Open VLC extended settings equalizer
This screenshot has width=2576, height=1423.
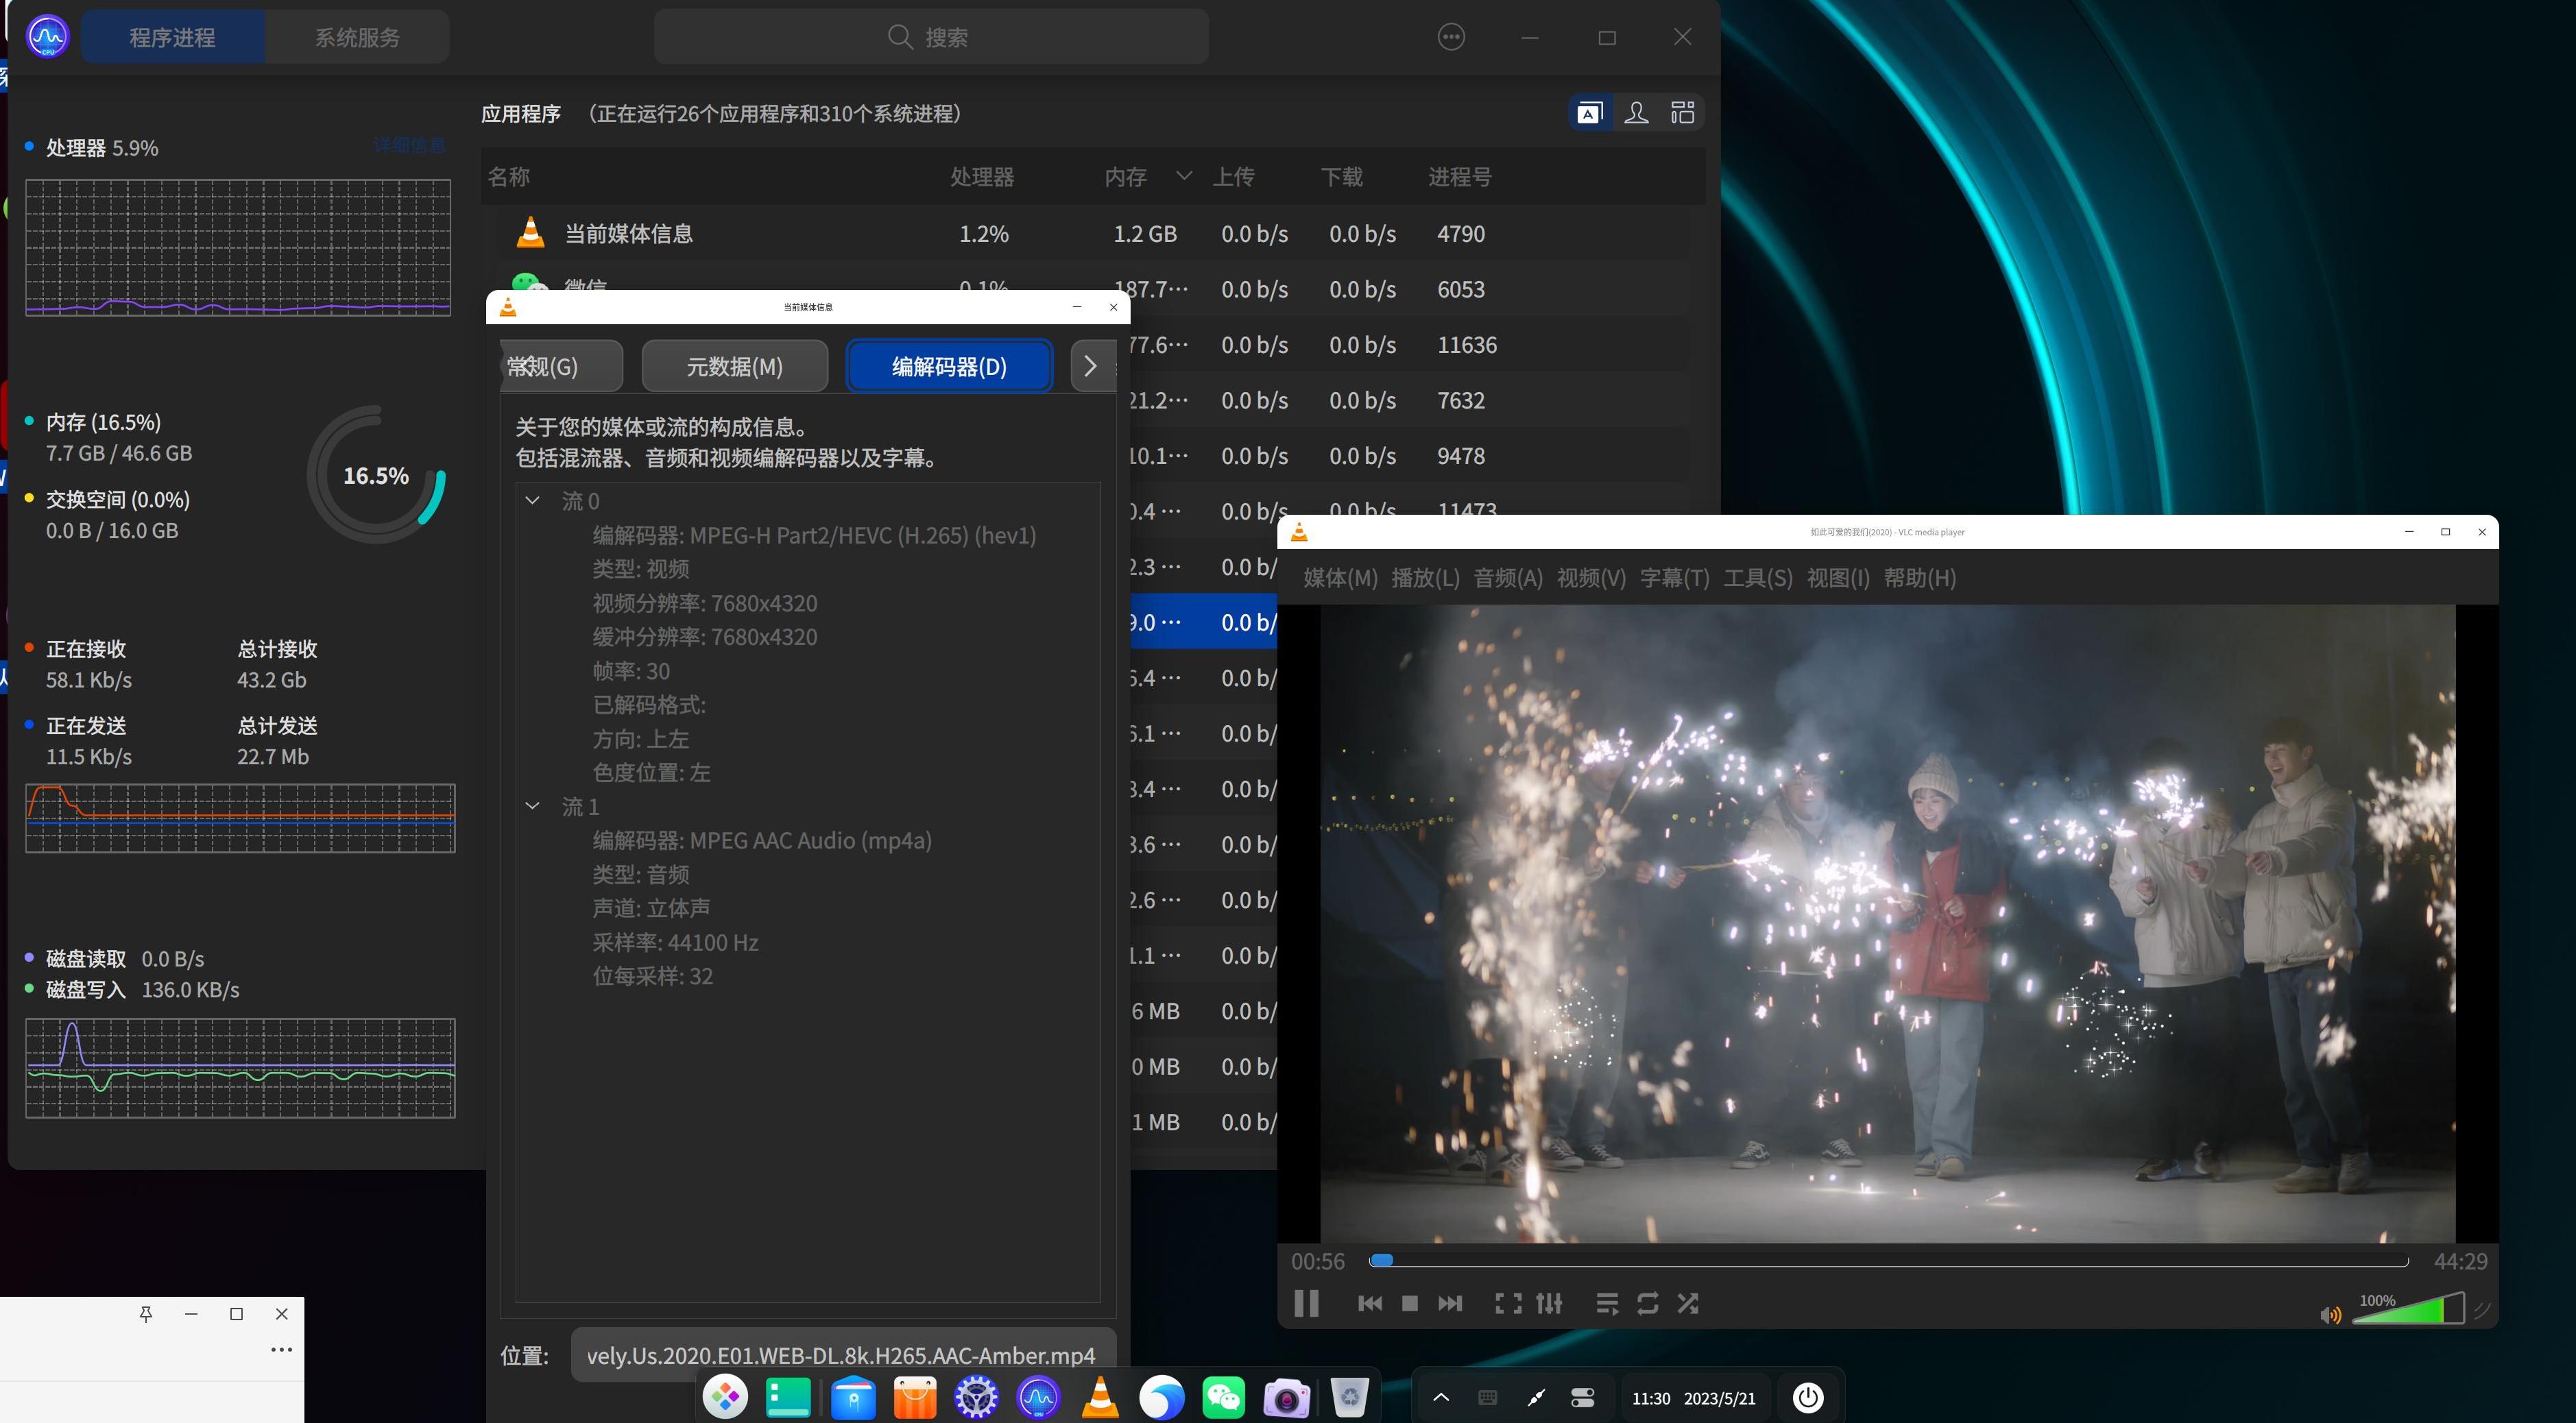[1549, 1303]
